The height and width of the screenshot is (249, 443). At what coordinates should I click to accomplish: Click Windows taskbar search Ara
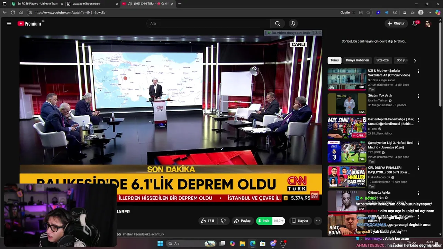point(191,243)
